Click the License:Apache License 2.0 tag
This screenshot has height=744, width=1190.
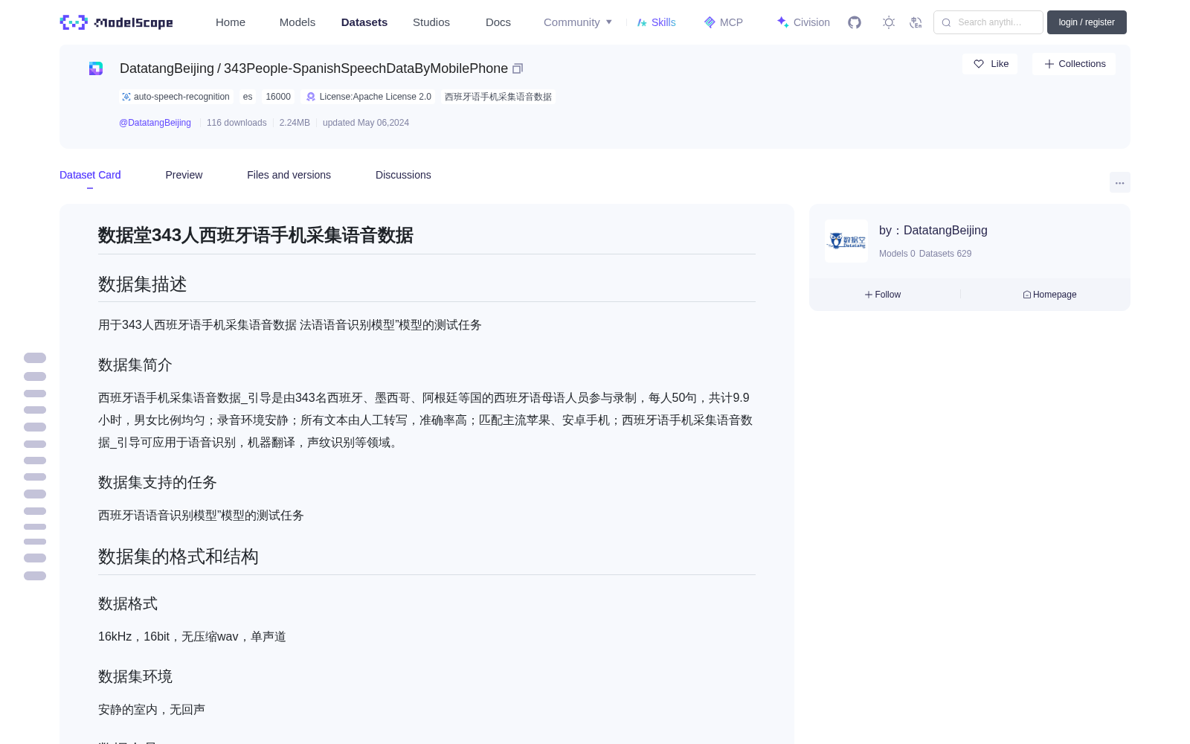point(368,97)
